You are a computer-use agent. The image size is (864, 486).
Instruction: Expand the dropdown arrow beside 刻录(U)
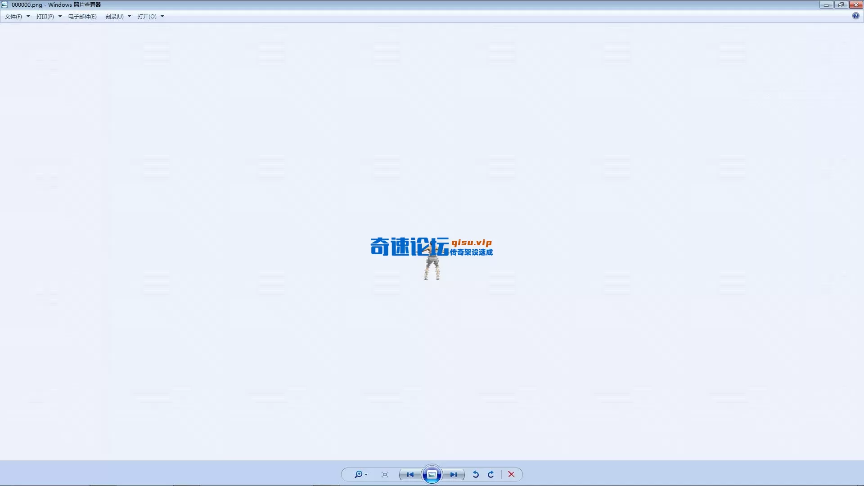[129, 16]
